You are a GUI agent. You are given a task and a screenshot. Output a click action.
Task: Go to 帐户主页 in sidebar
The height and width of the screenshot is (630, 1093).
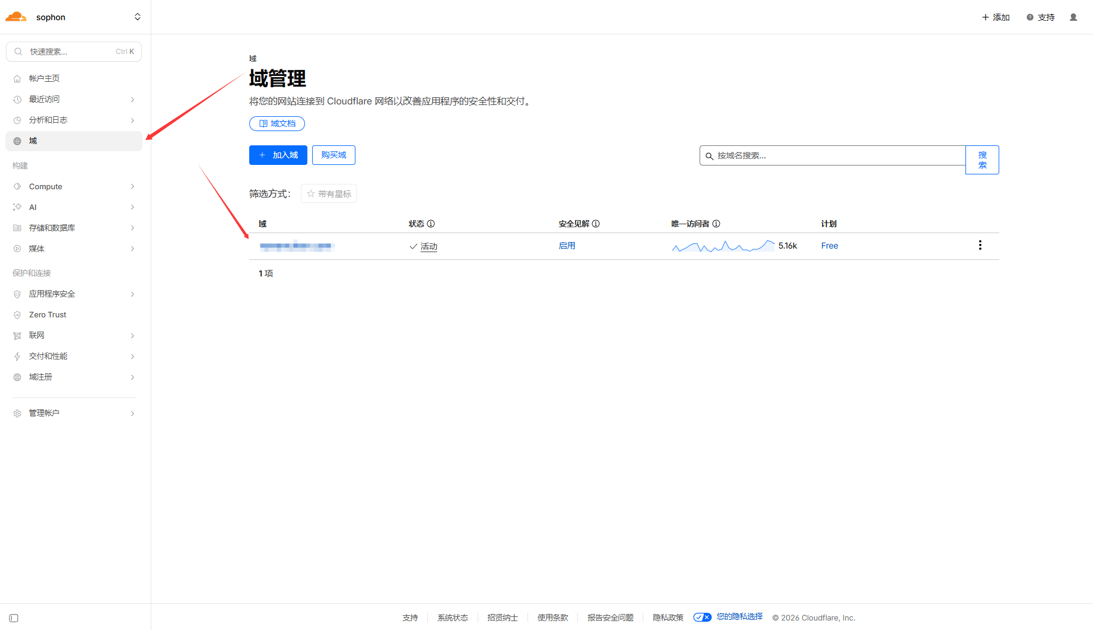click(45, 78)
